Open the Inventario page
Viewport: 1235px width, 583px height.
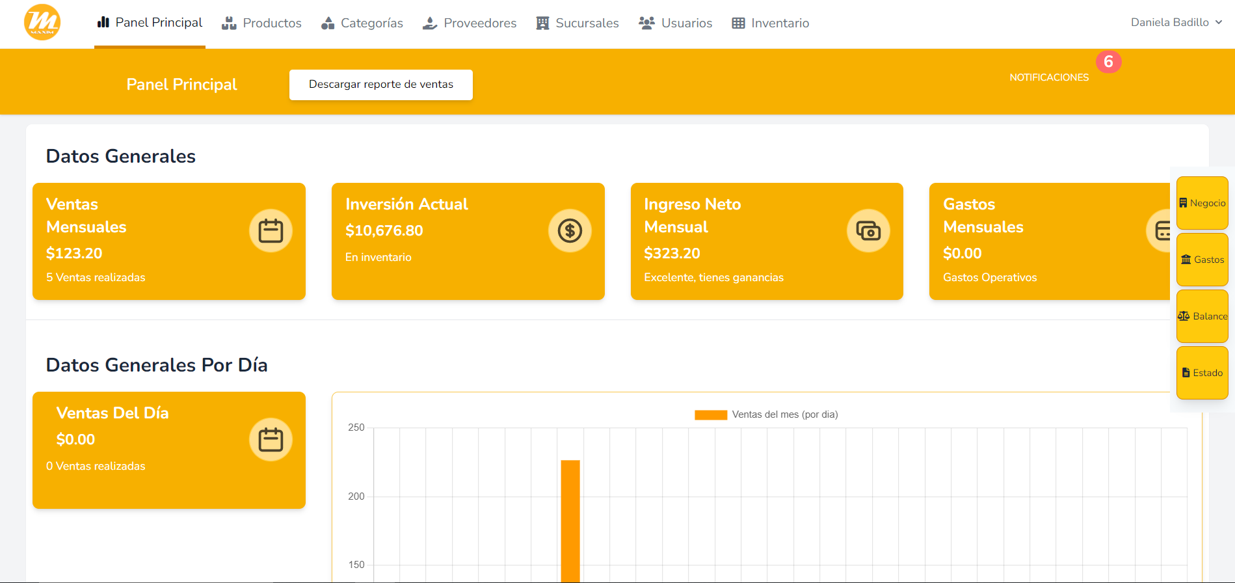click(771, 23)
